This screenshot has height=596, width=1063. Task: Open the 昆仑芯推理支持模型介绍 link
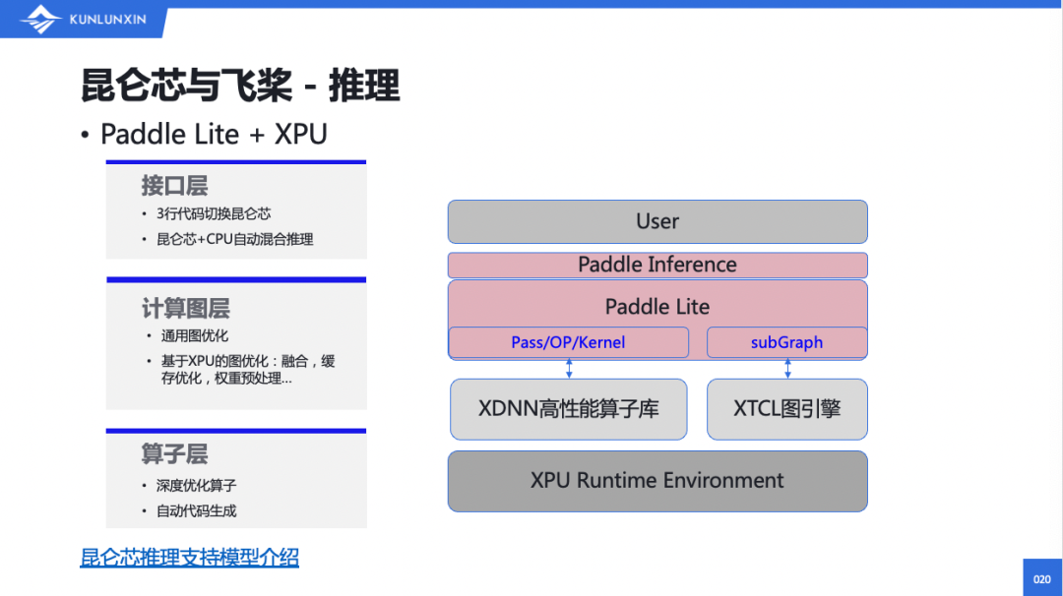coord(189,558)
